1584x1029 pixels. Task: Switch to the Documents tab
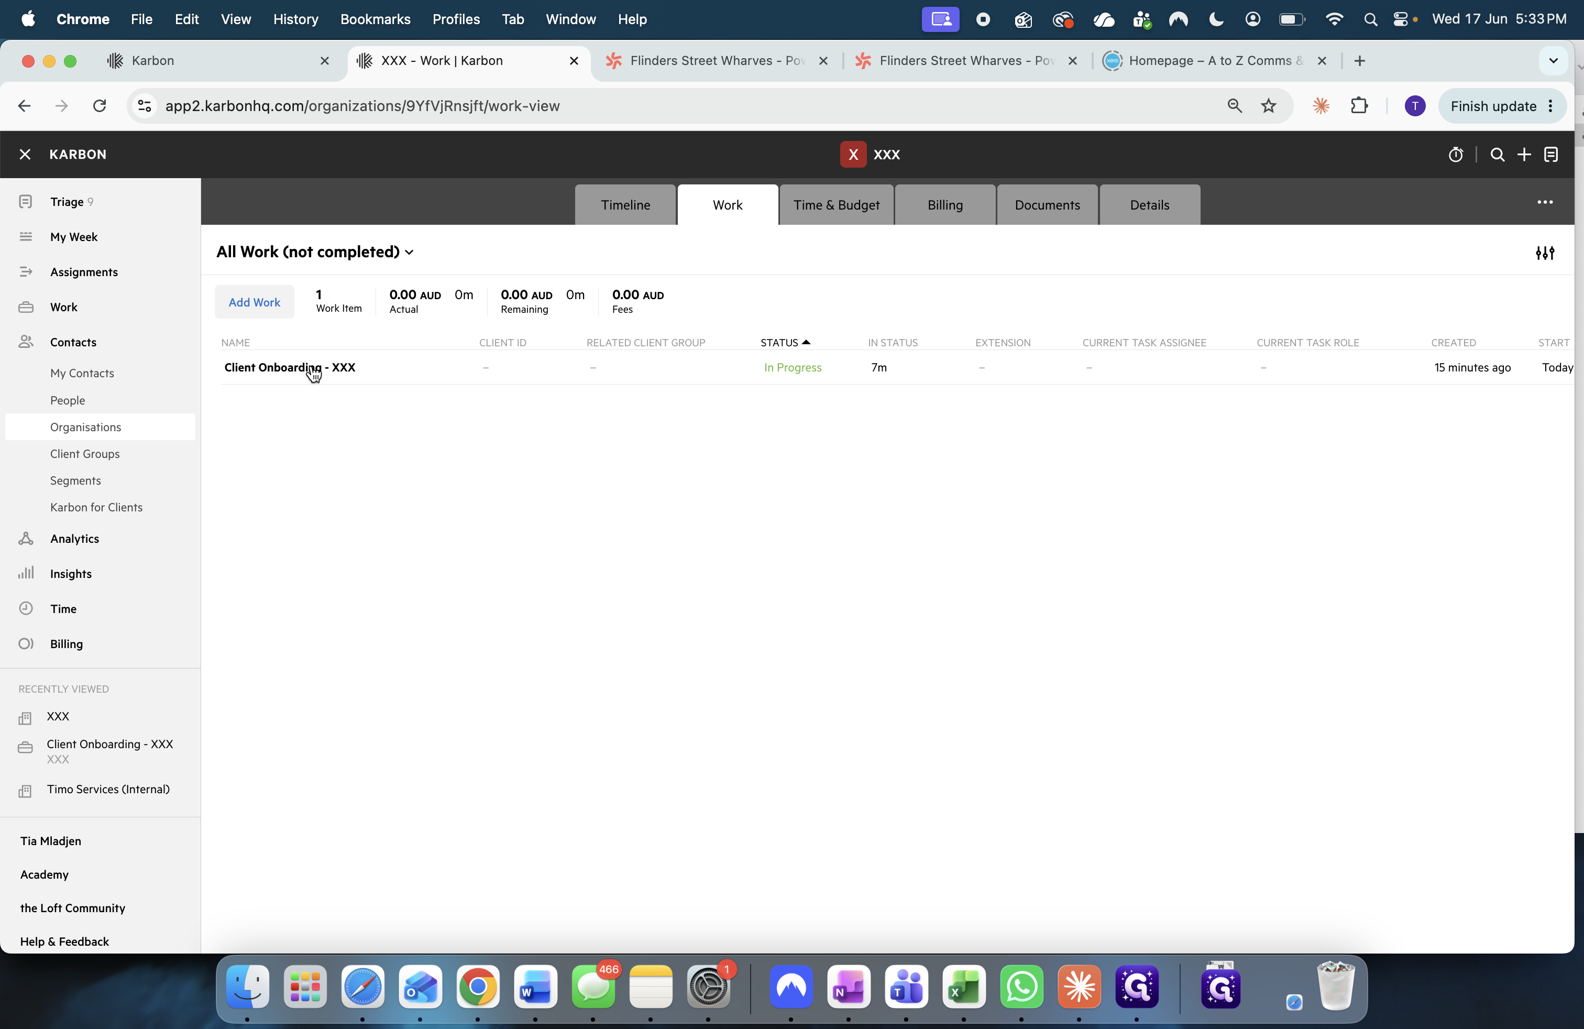coord(1047,205)
